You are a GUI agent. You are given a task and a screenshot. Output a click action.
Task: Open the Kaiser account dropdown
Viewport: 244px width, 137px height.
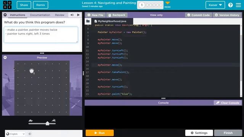(x=215, y=5)
